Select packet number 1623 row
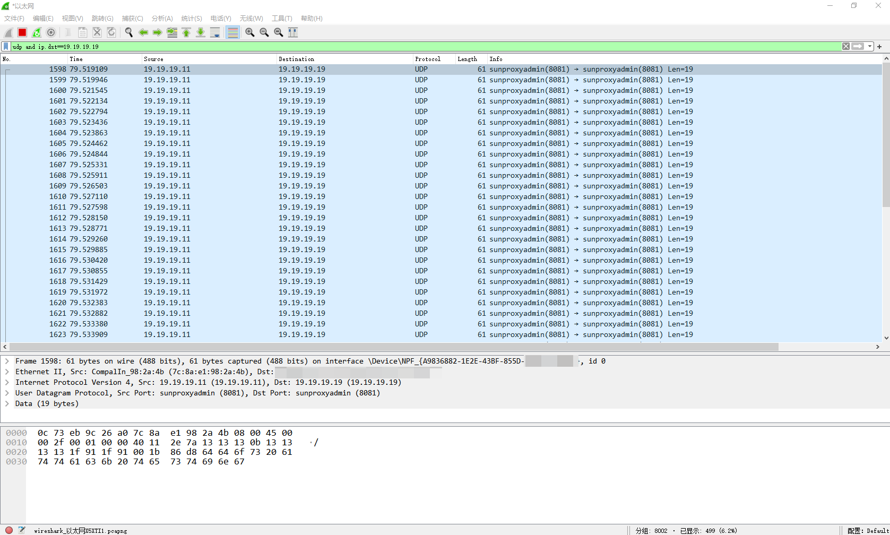890x535 pixels. 442,334
